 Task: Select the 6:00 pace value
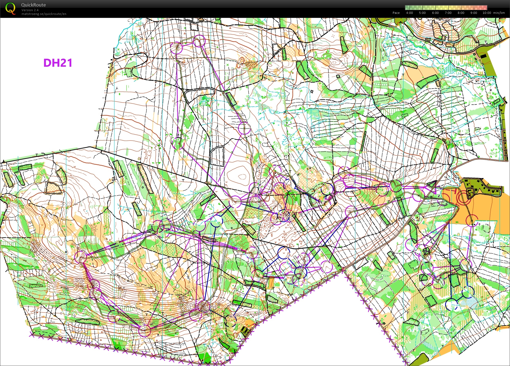click(x=435, y=13)
